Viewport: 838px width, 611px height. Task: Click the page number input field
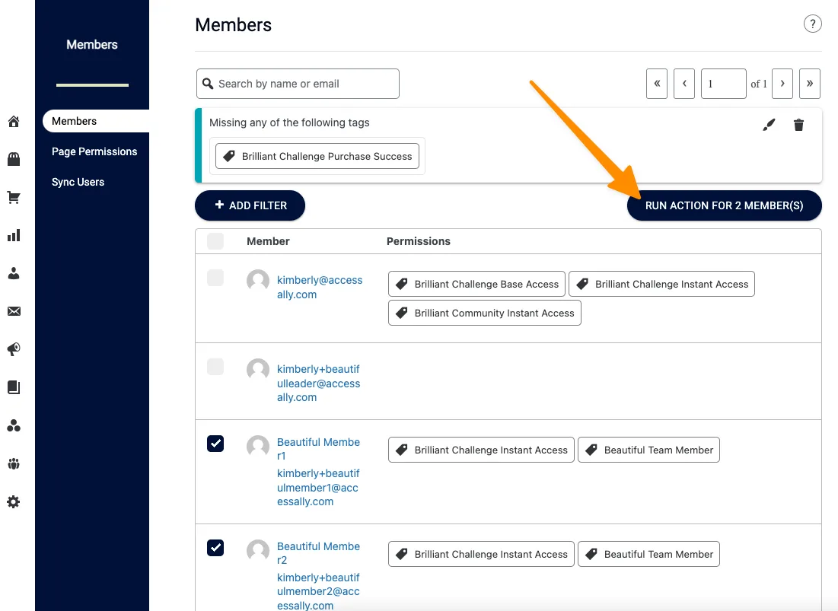724,84
